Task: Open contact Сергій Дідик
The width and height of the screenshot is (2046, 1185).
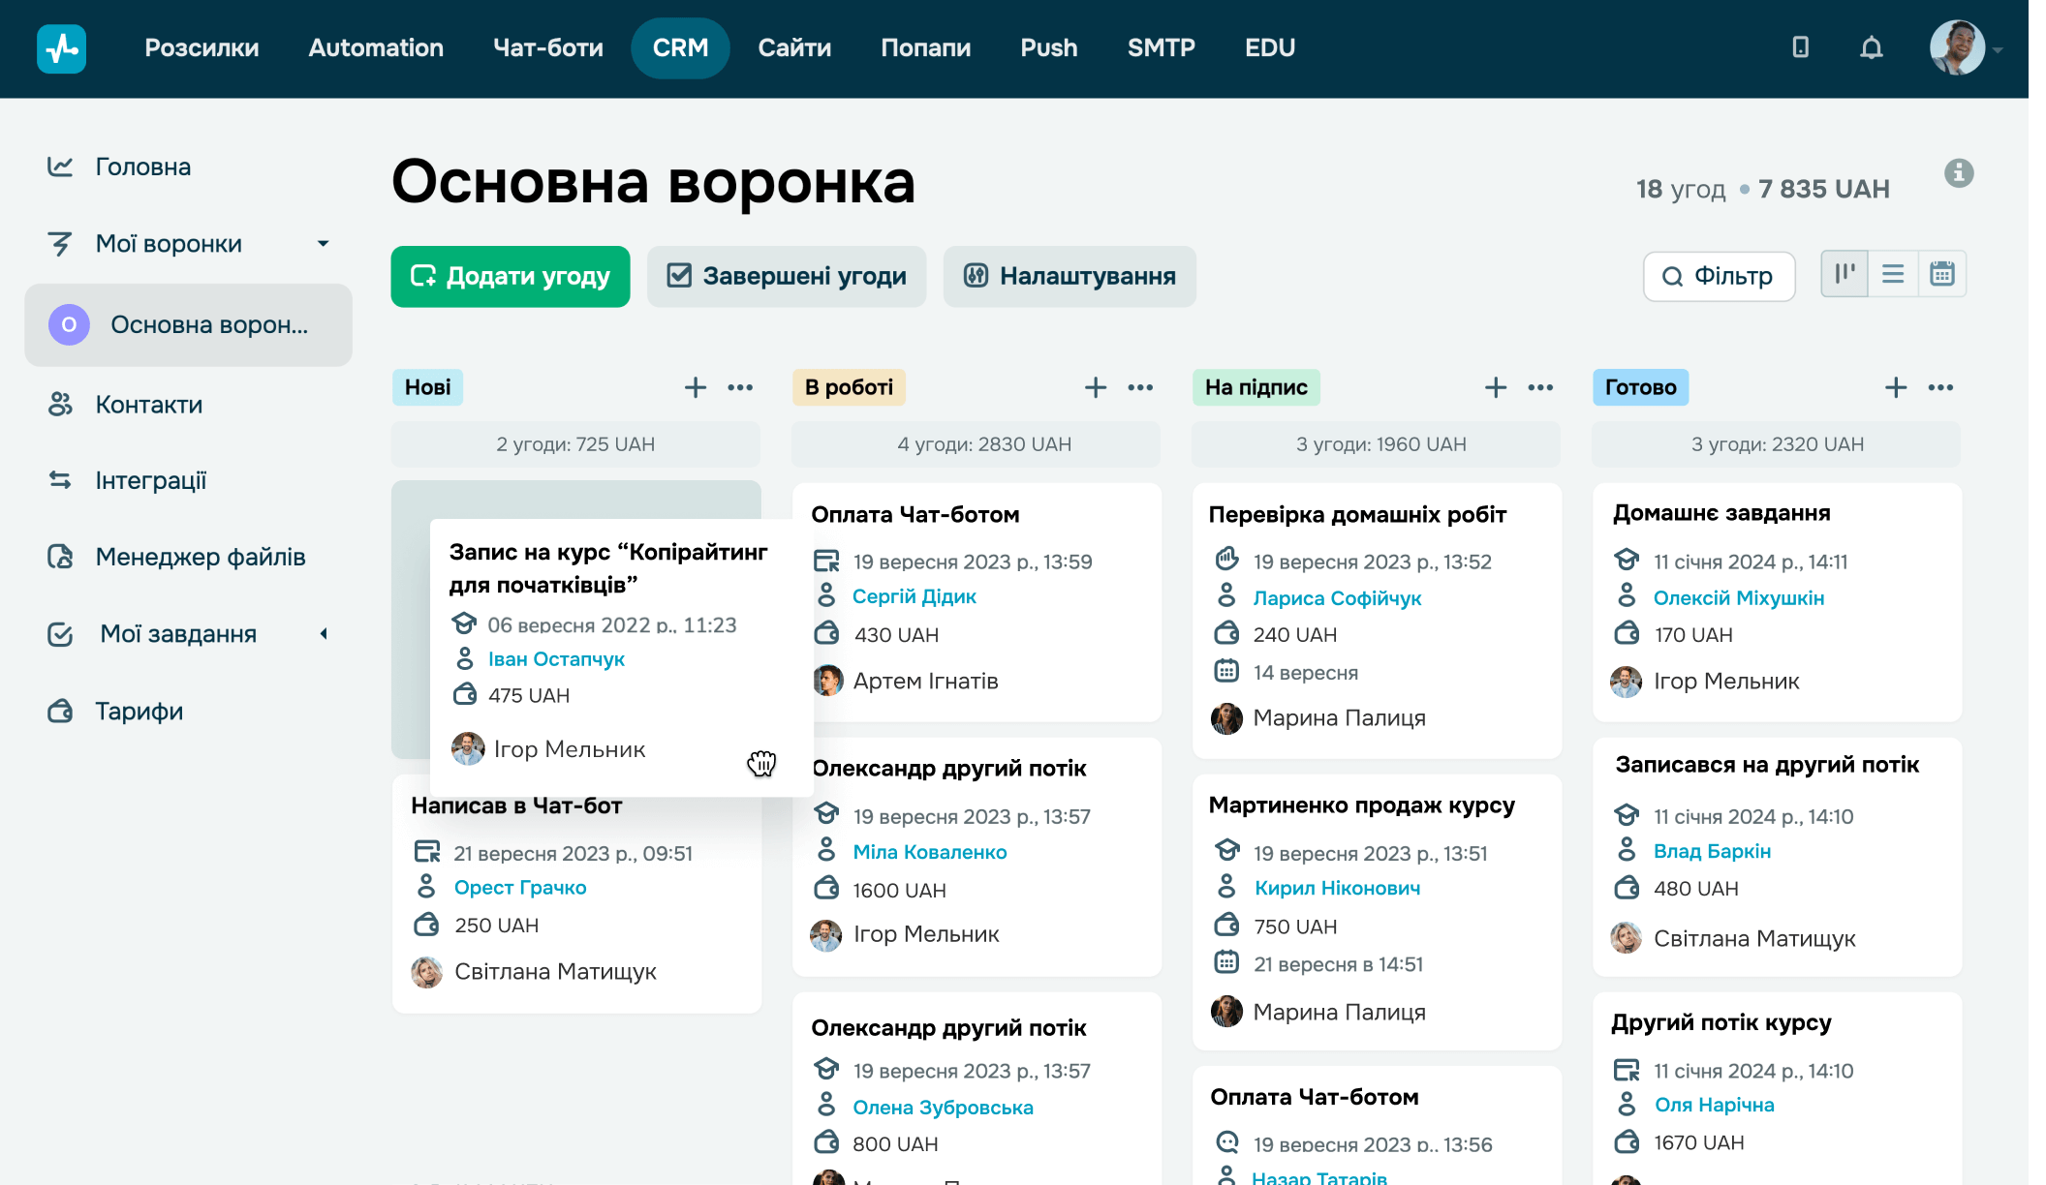Action: click(914, 595)
